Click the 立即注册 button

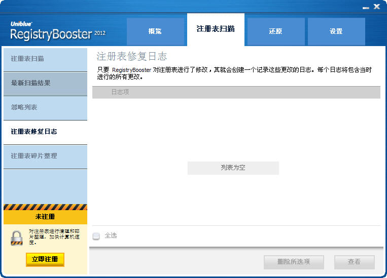pos(45,259)
